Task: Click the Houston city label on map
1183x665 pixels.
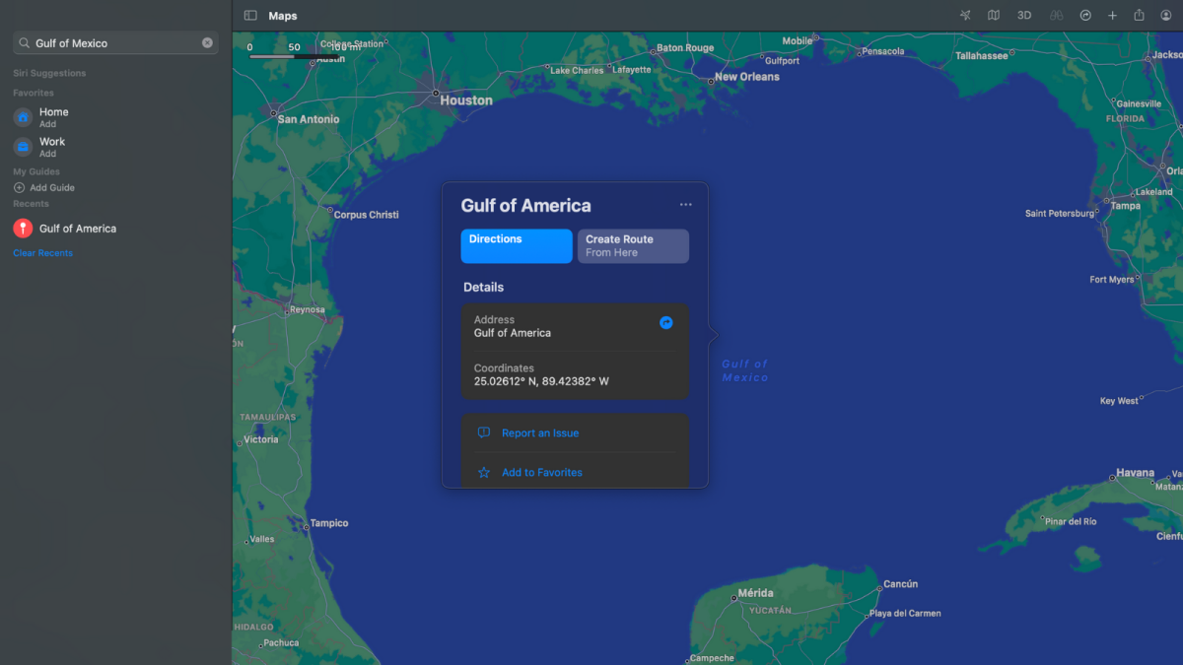Action: click(466, 100)
